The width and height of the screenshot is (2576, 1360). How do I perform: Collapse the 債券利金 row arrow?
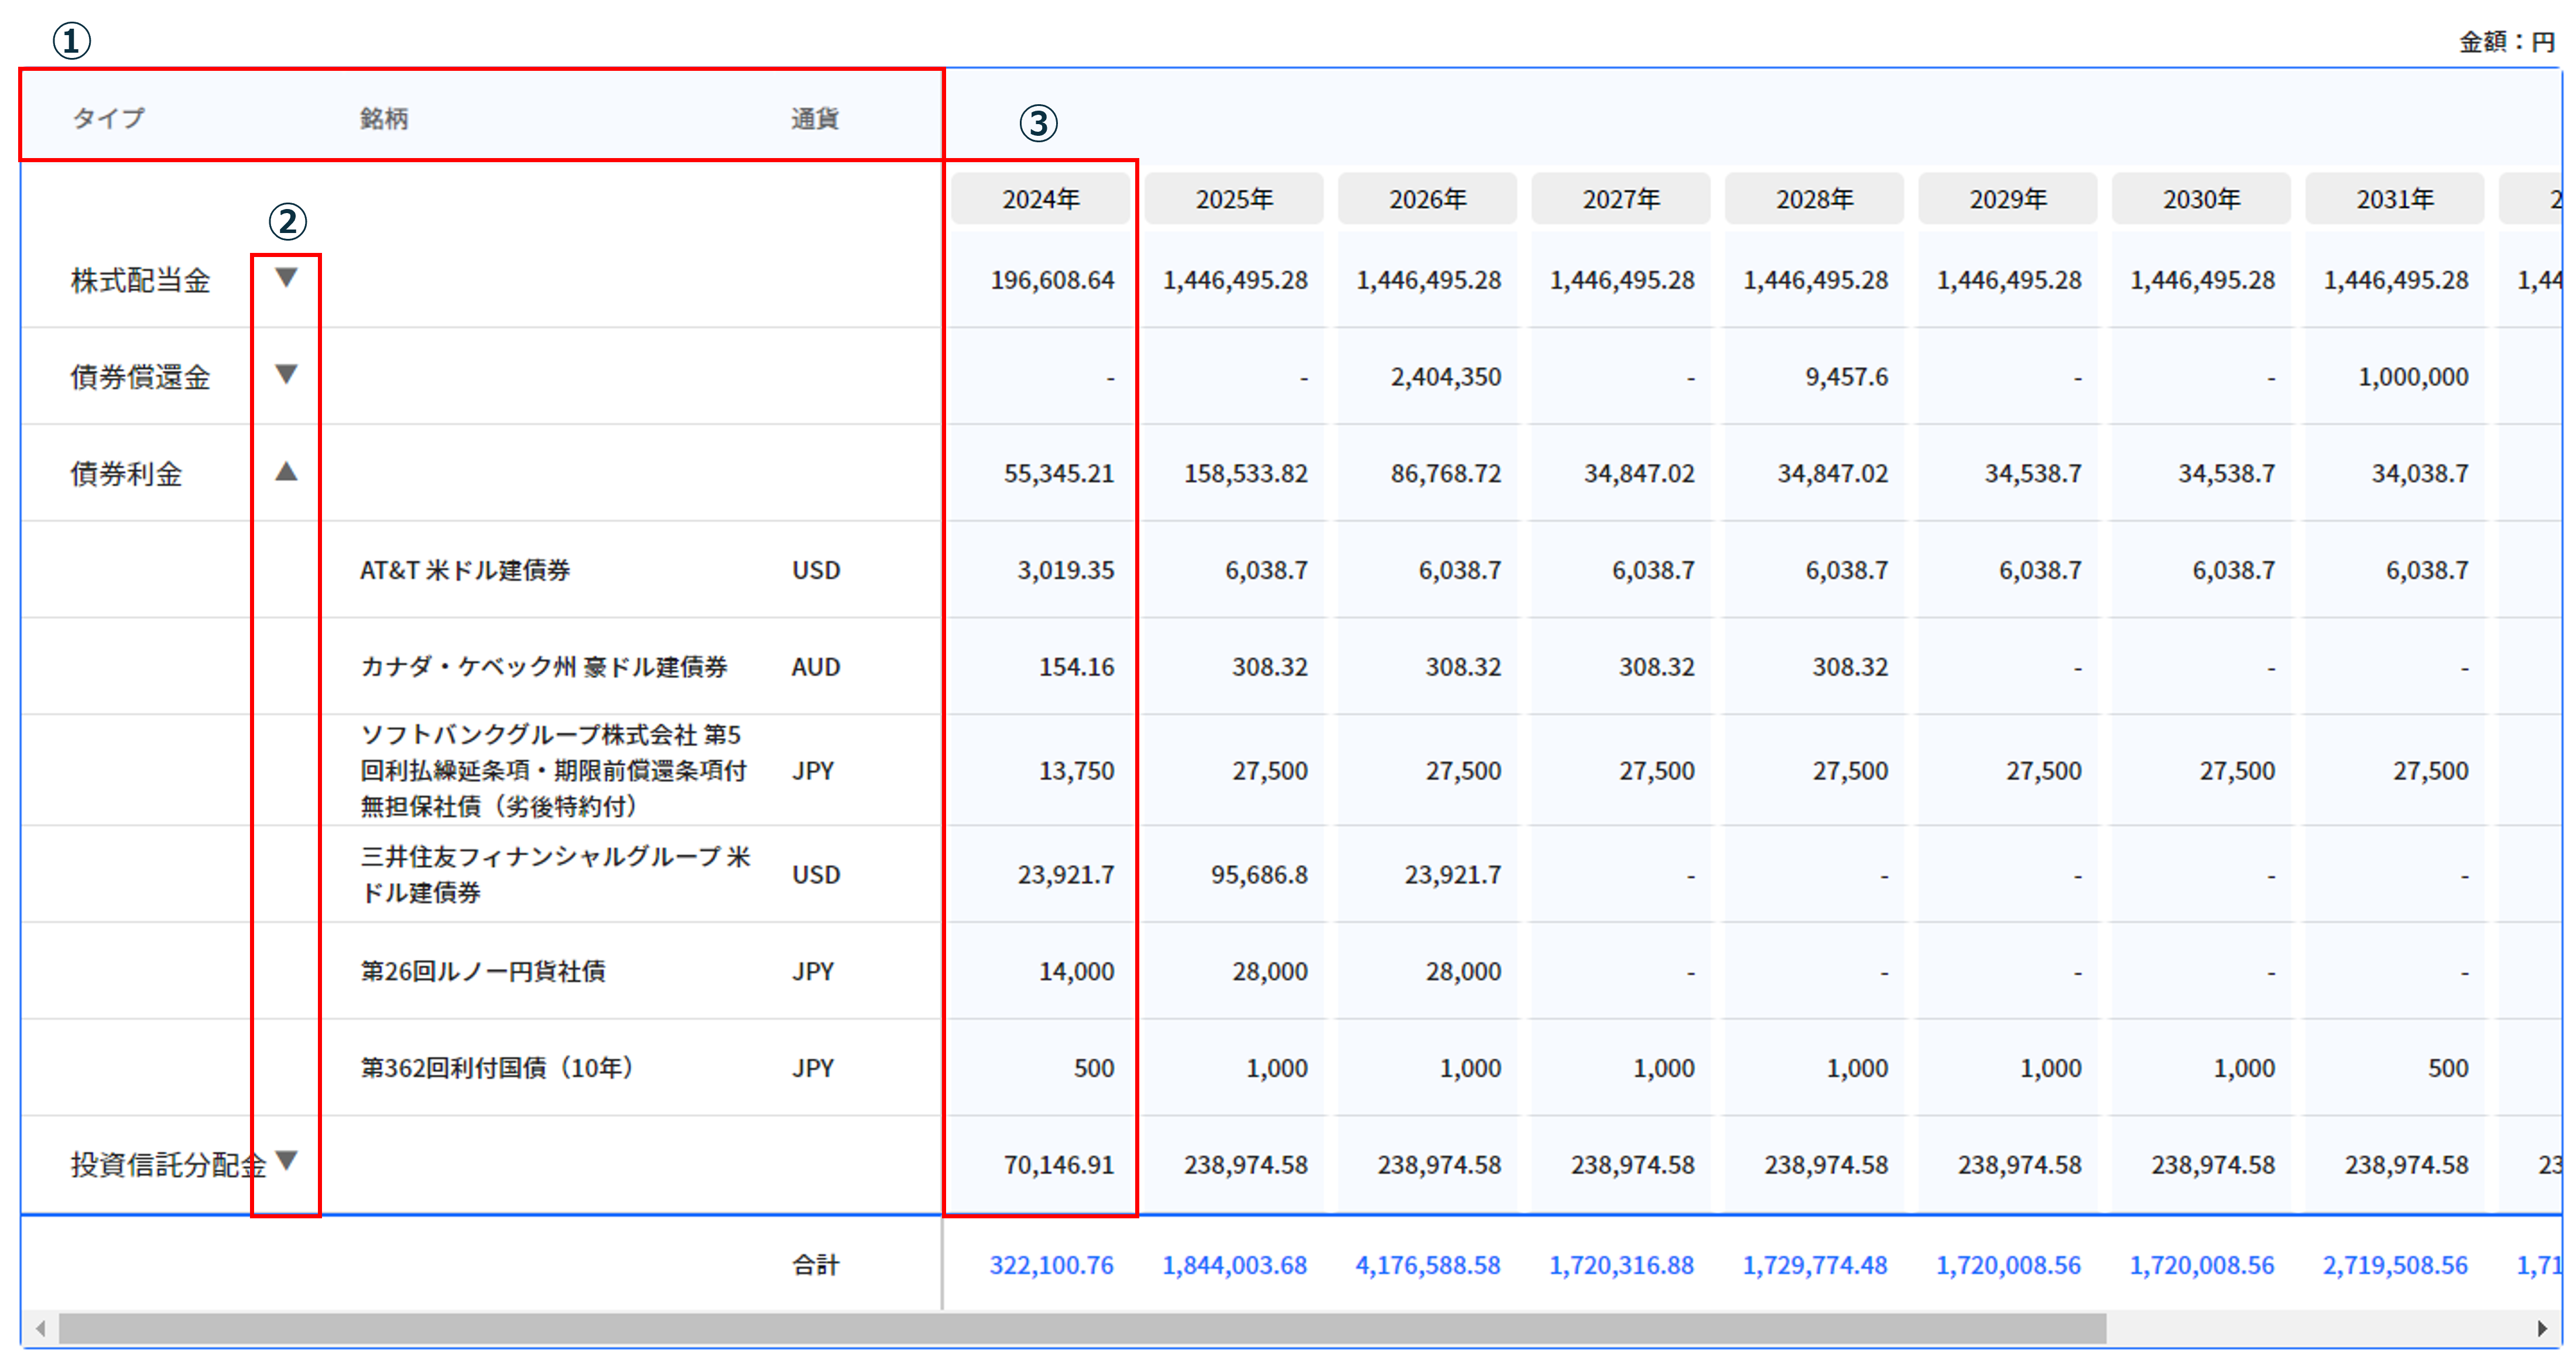pyautogui.click(x=286, y=471)
